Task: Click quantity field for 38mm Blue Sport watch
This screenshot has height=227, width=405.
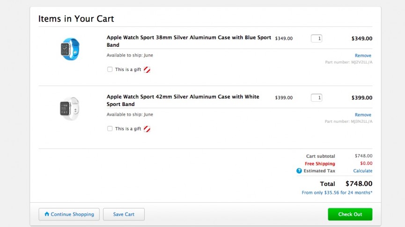Action: click(x=317, y=38)
